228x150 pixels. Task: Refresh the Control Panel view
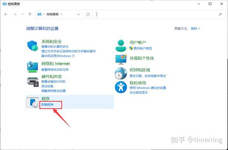pyautogui.click(x=88, y=14)
